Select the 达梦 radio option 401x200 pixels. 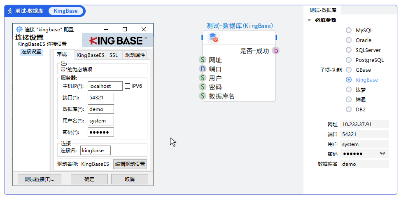tap(349, 89)
